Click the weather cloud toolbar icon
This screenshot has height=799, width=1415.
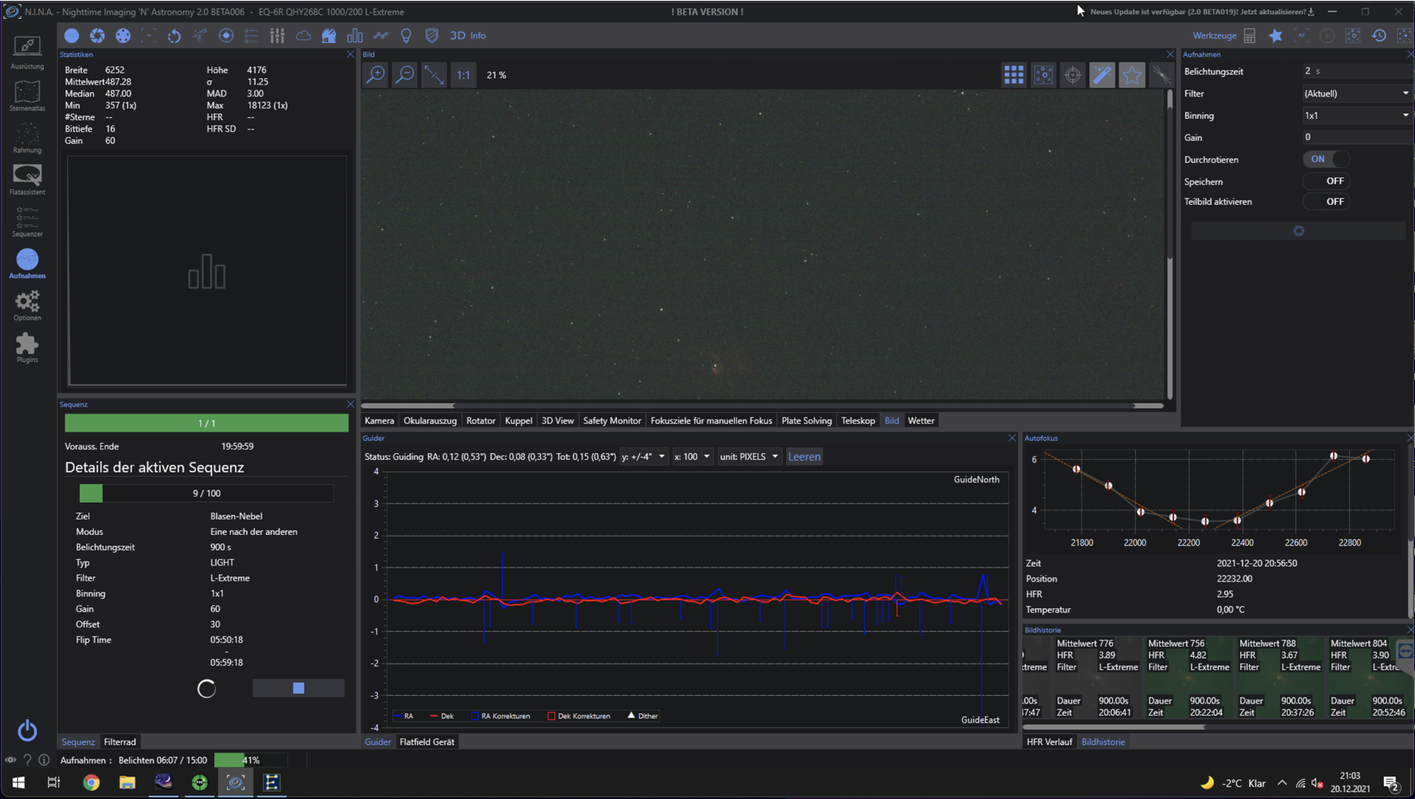303,35
